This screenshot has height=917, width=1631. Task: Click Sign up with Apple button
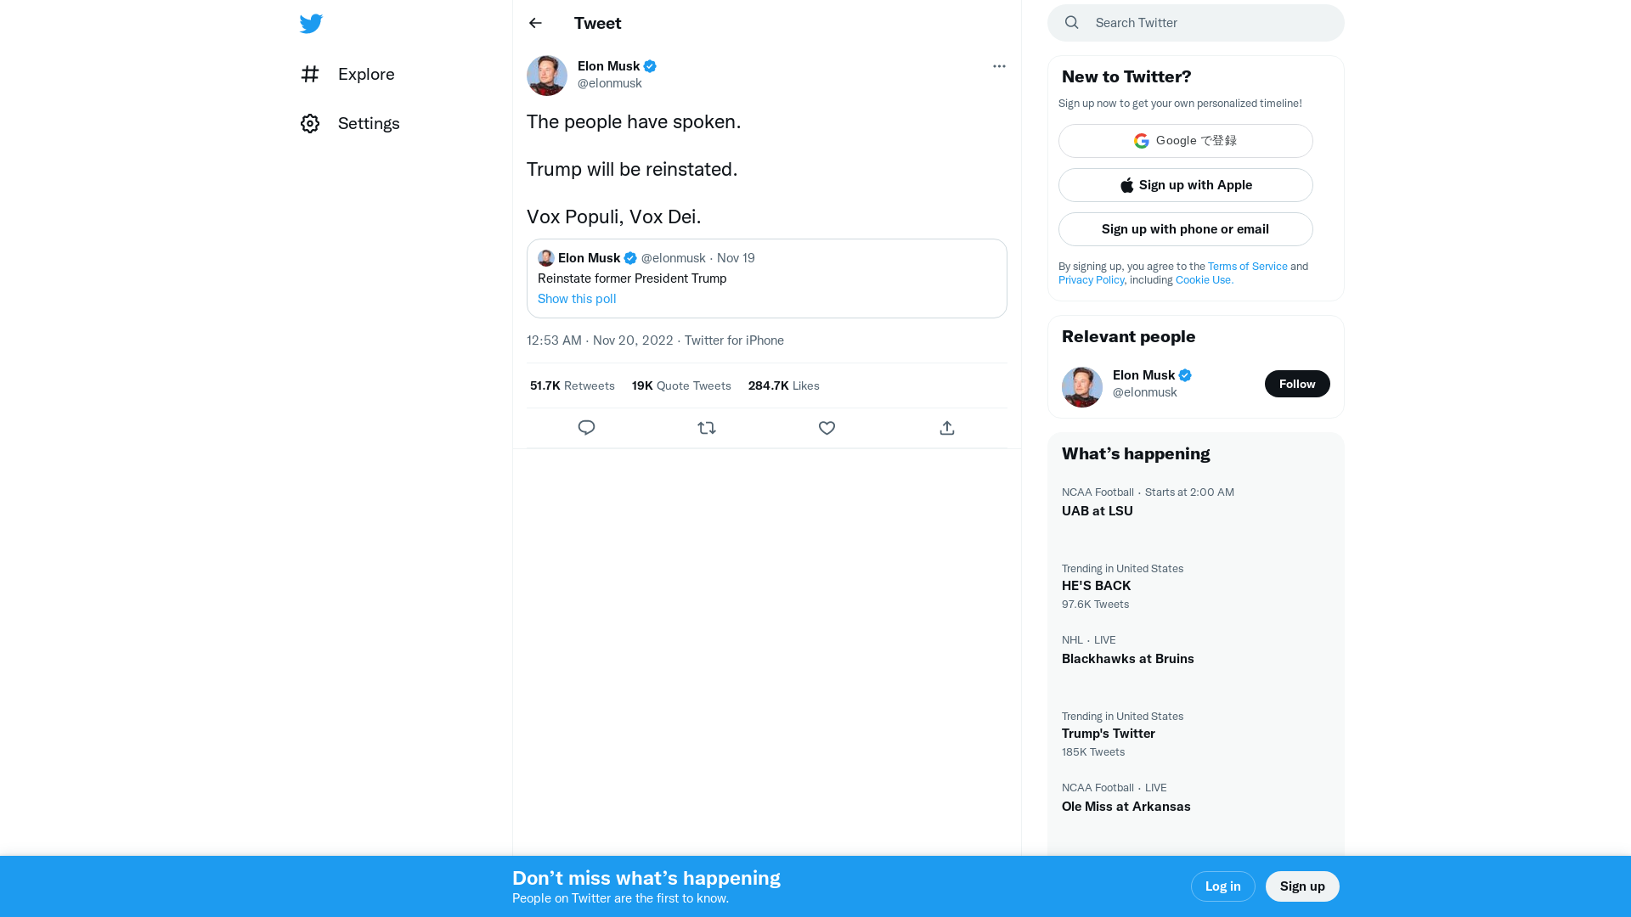(x=1185, y=185)
